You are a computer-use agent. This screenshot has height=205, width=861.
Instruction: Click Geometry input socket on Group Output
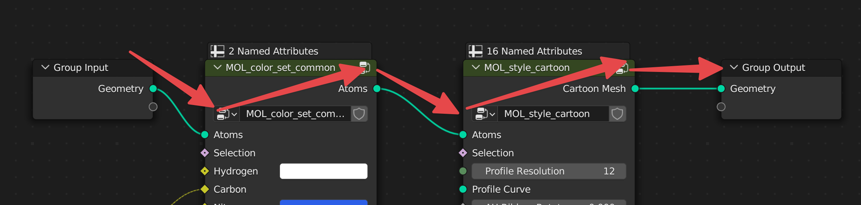pos(721,89)
